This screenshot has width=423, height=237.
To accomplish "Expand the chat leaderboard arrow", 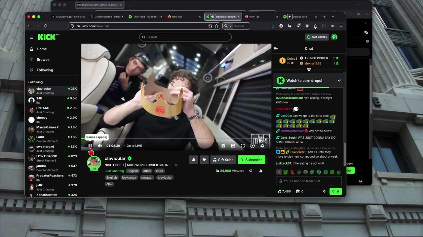I will 309,70.
